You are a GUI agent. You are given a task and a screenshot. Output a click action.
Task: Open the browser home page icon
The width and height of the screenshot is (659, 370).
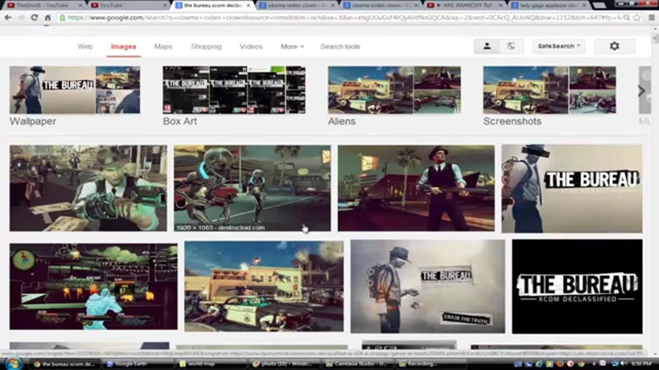click(47, 17)
